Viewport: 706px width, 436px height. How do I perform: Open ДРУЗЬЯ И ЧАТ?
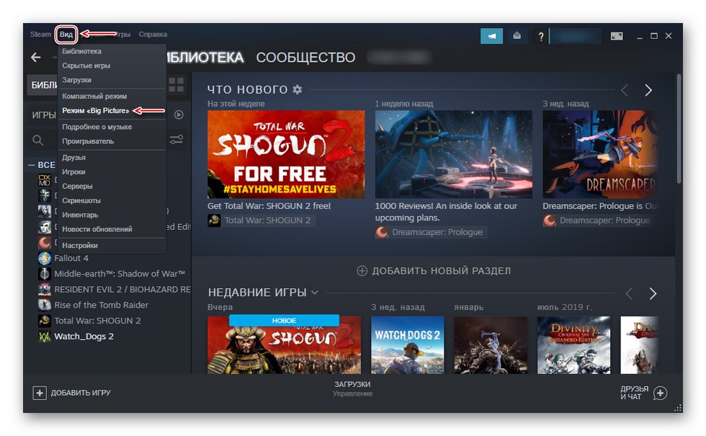coord(643,393)
